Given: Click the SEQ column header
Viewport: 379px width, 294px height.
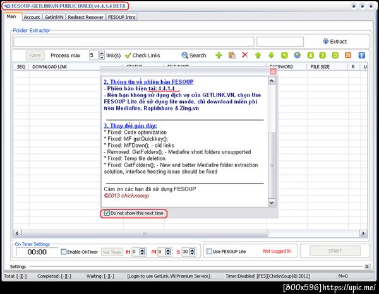Looking at the screenshot, I should click(x=21, y=67).
